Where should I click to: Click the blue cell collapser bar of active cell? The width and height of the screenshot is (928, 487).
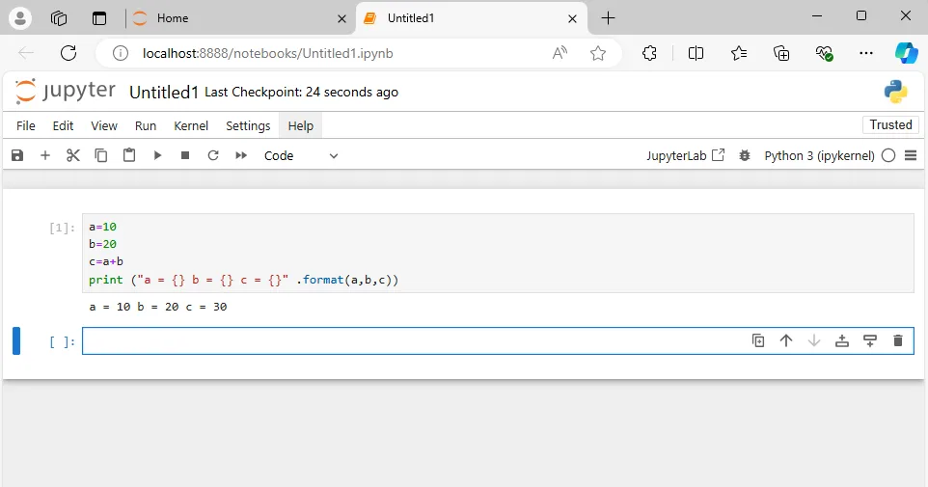tap(16, 340)
